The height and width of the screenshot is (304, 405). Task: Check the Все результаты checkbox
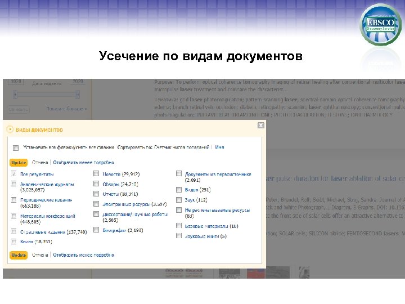click(13, 174)
